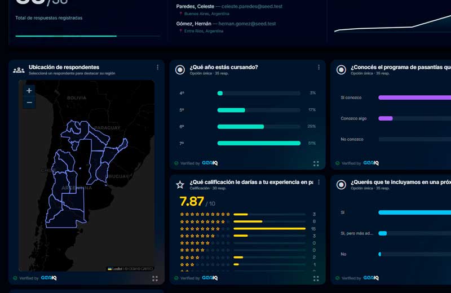
Task: Click the location pin next to Buenos Aires, Argentina
Action: pos(180,14)
